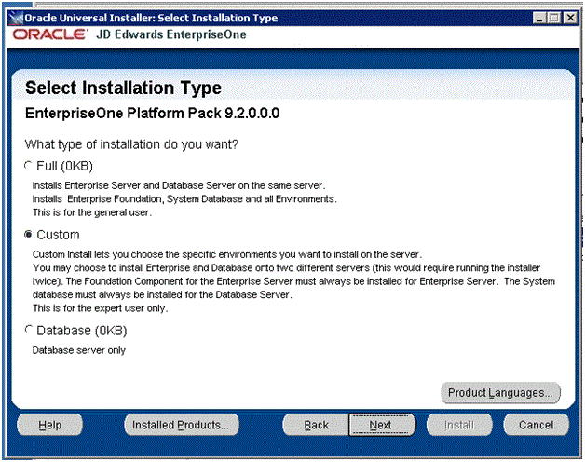
Task: Cancel the installation
Action: [537, 425]
